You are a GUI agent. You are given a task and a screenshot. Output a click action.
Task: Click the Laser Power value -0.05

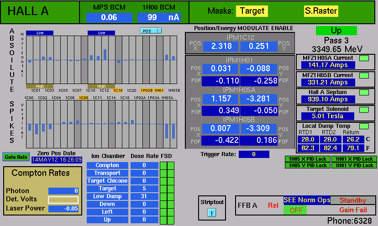point(63,209)
